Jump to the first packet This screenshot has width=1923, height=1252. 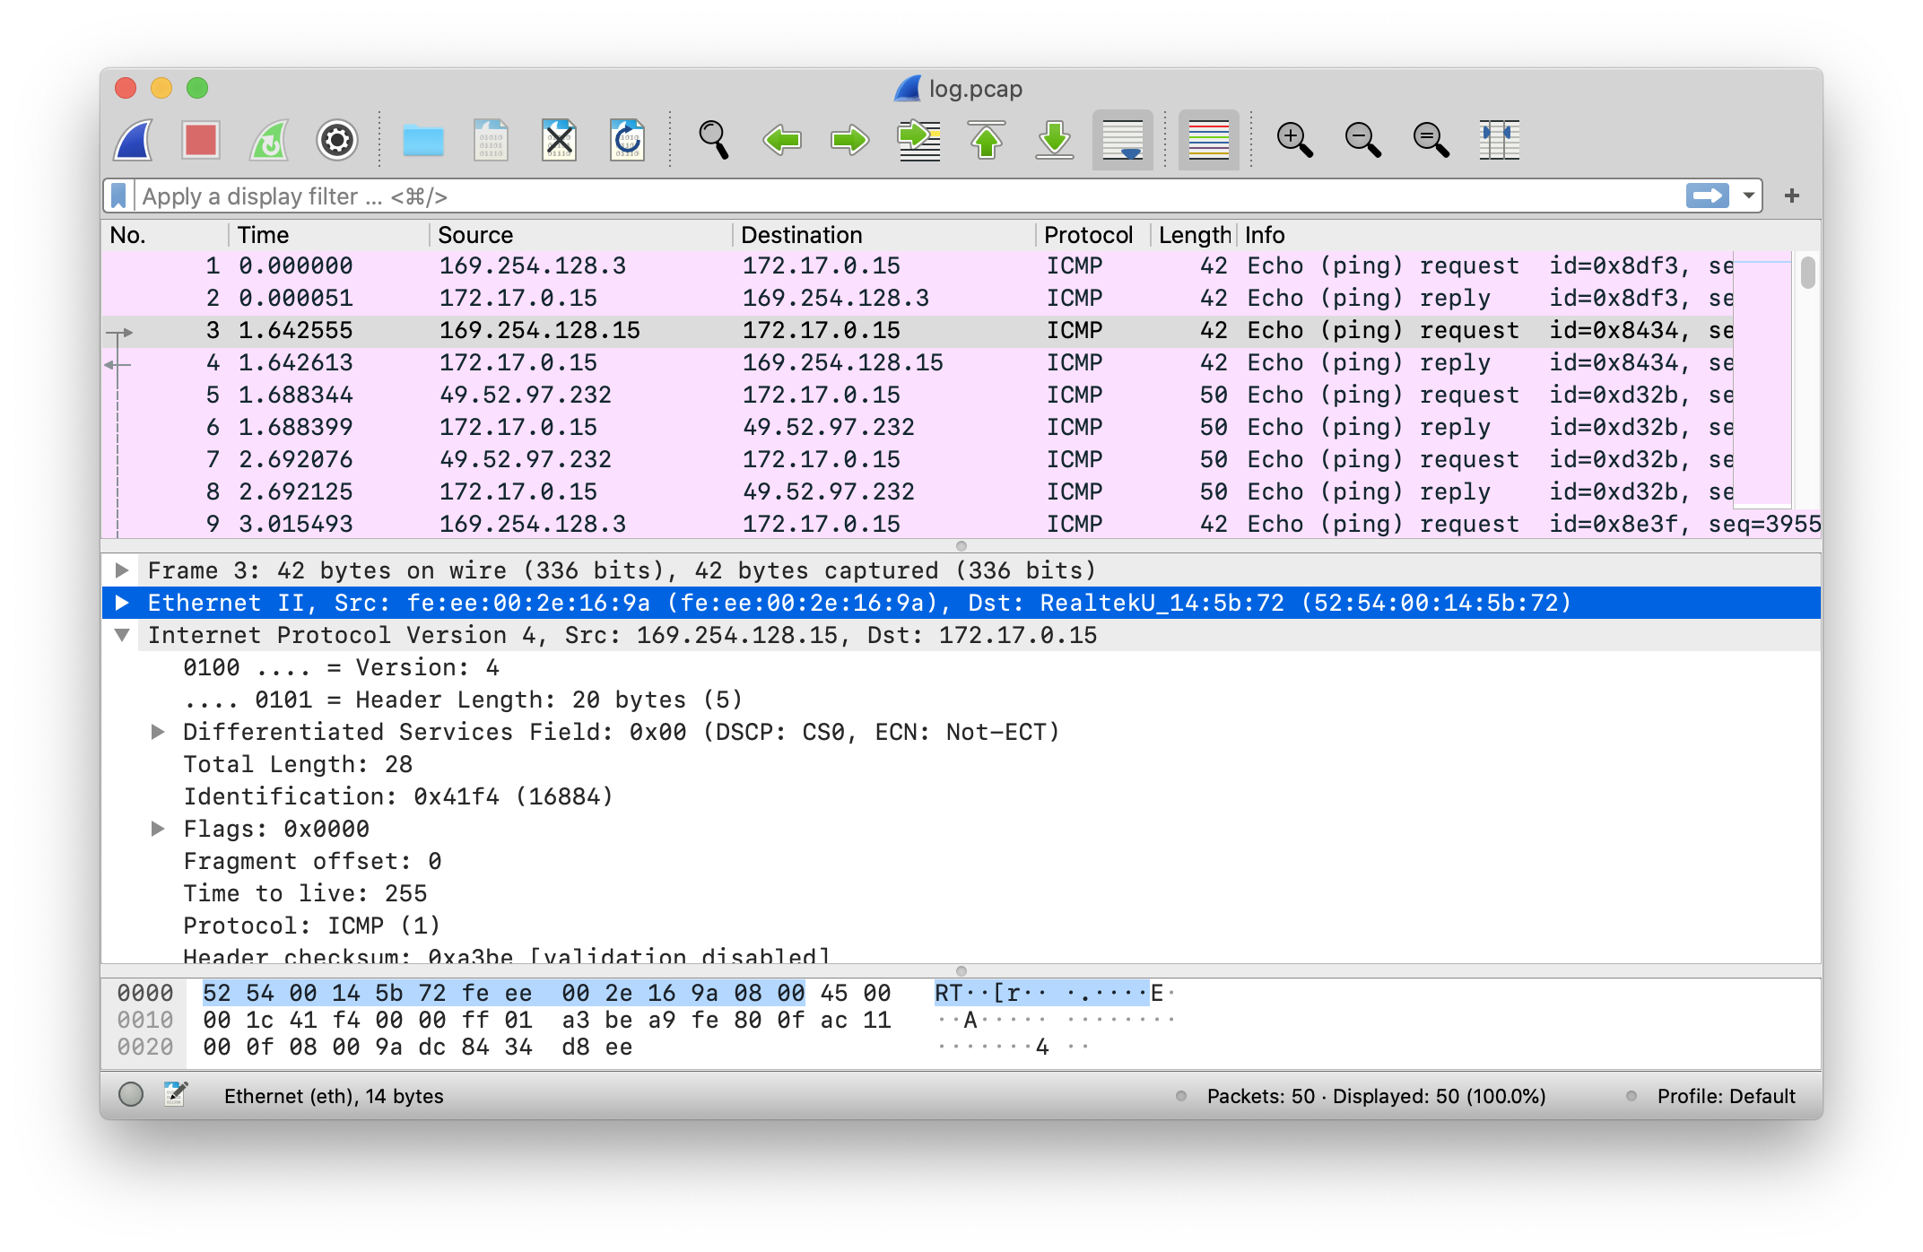coord(986,140)
